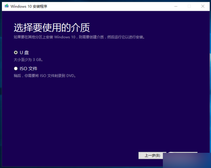Click the Windows 10 安装程序 title text
211x168 pixels.
29,6
